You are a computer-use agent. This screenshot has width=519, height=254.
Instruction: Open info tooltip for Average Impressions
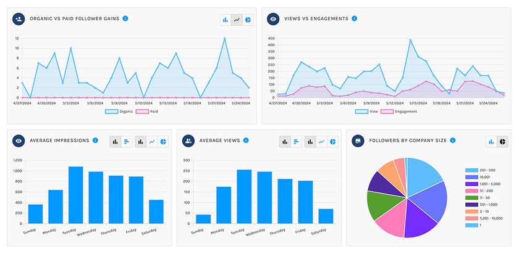pos(95,141)
